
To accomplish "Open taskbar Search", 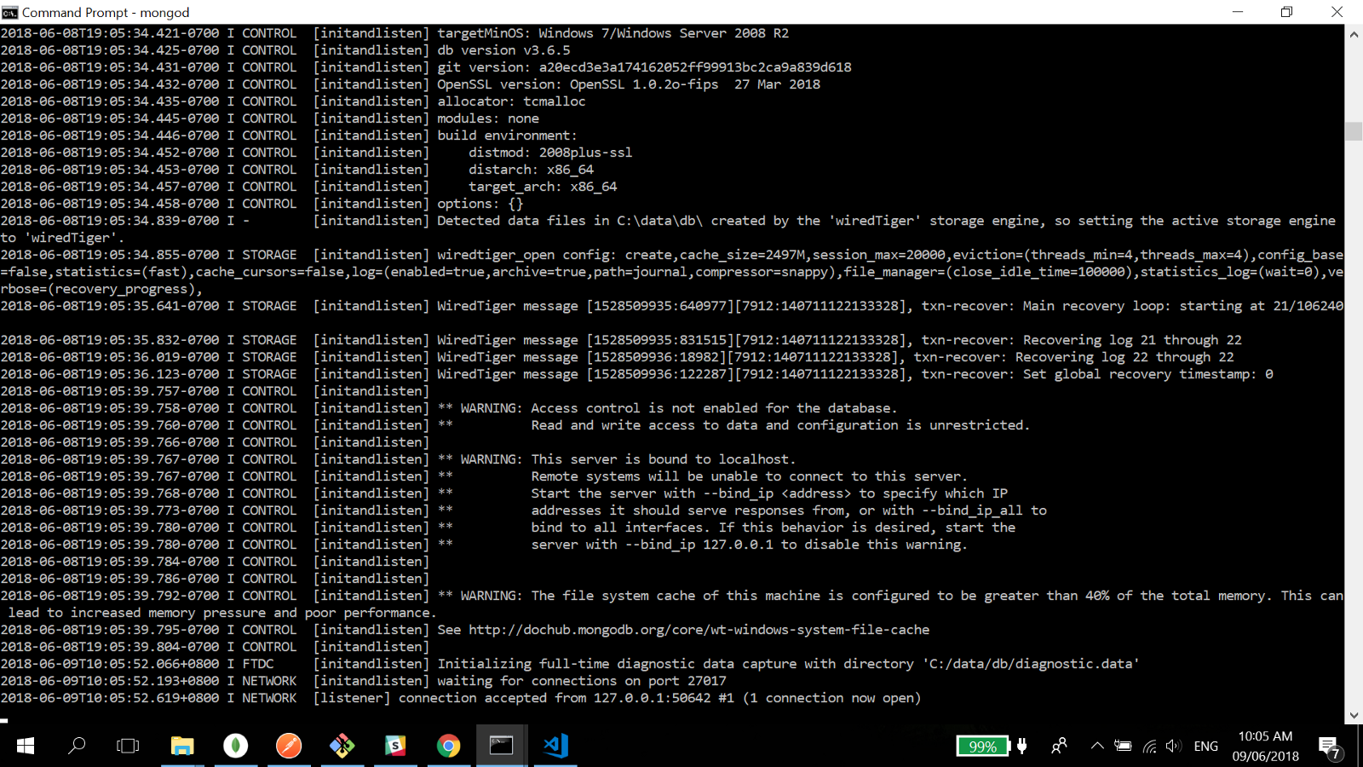I will pyautogui.click(x=77, y=746).
